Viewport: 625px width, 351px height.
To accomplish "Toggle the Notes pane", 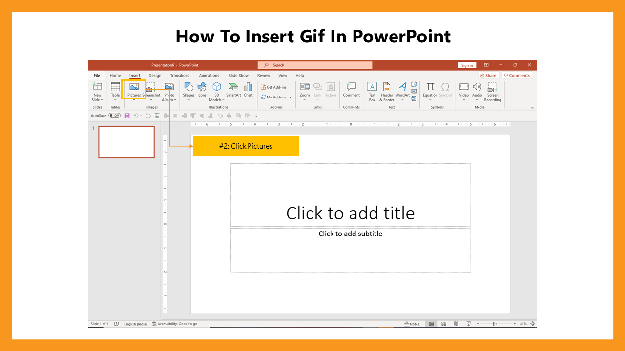I will [x=412, y=324].
